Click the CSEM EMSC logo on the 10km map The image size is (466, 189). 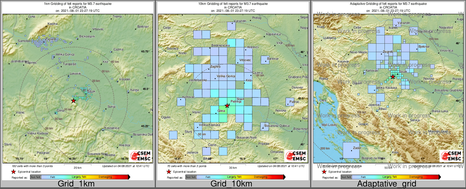[296, 156]
